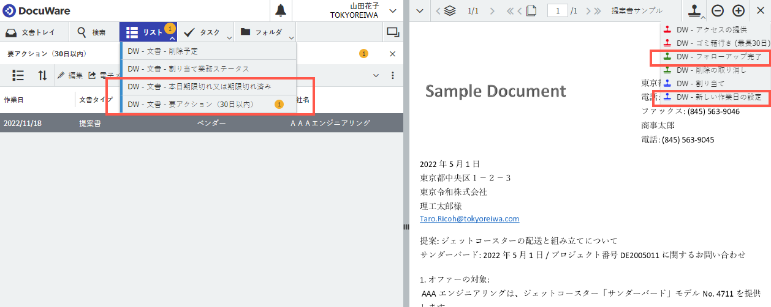
Task: Click the 編集 edit button
Action: (x=70, y=75)
